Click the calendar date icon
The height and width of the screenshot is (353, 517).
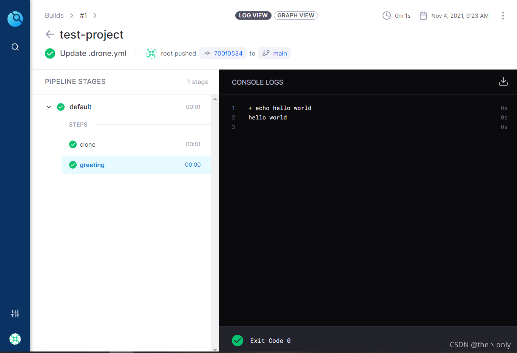tap(423, 15)
